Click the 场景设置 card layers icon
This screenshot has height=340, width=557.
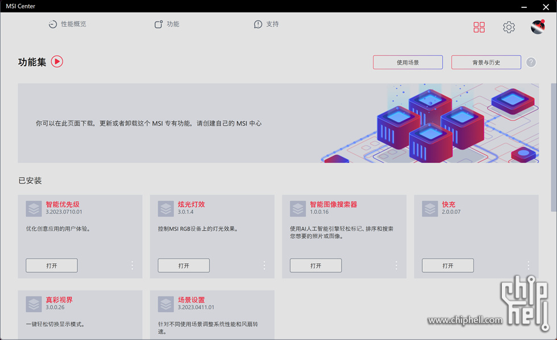[x=166, y=305]
